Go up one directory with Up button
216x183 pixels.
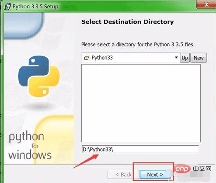click(x=185, y=58)
